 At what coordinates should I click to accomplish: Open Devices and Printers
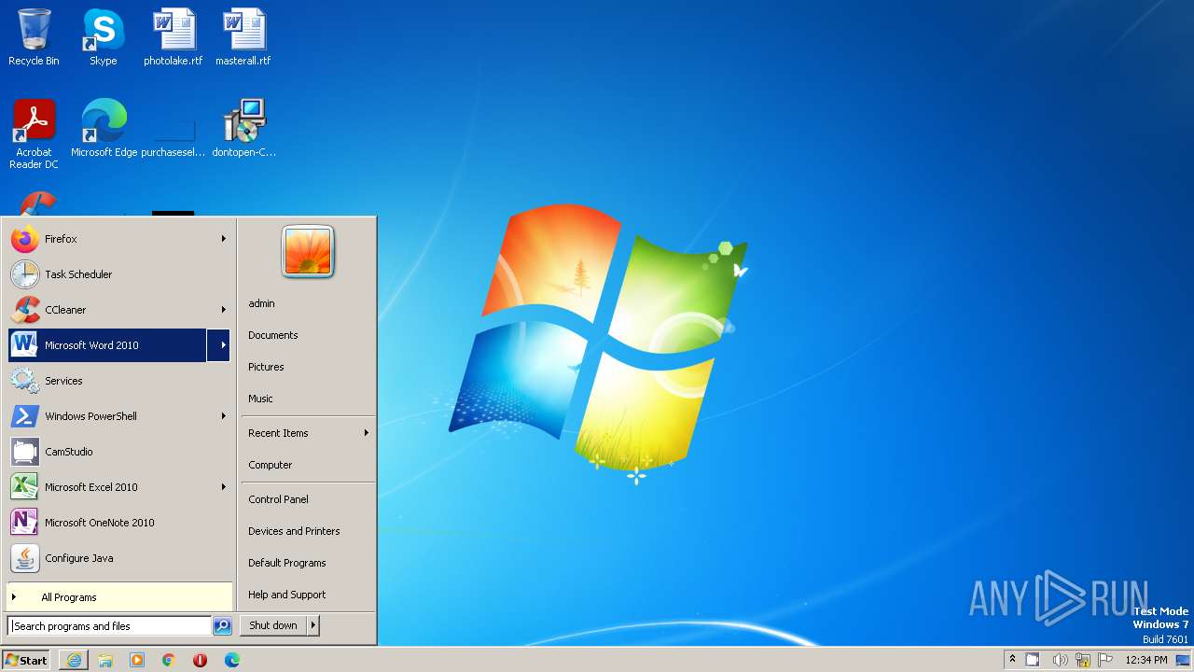[308, 531]
